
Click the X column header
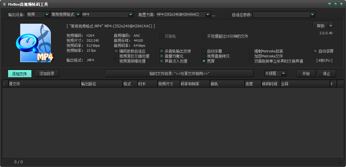[334, 84]
